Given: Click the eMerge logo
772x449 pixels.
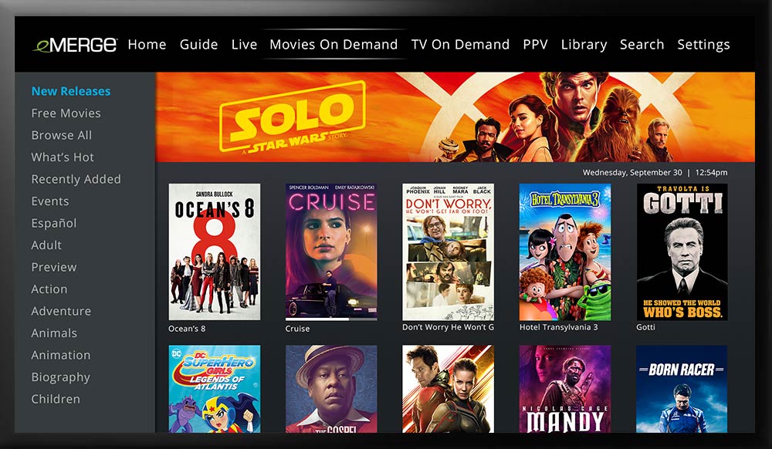Looking at the screenshot, I should click(75, 45).
